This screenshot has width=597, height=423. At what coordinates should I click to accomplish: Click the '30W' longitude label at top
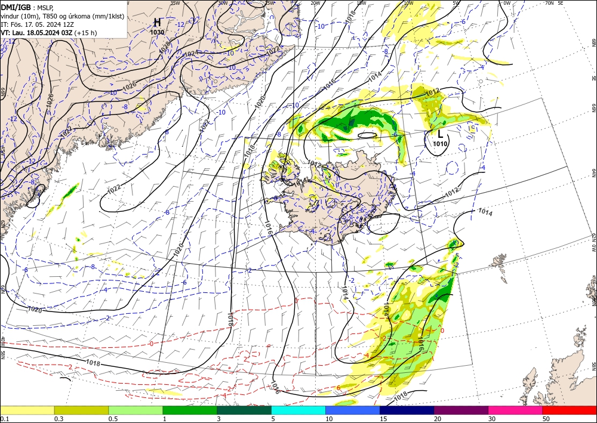[223, 3]
